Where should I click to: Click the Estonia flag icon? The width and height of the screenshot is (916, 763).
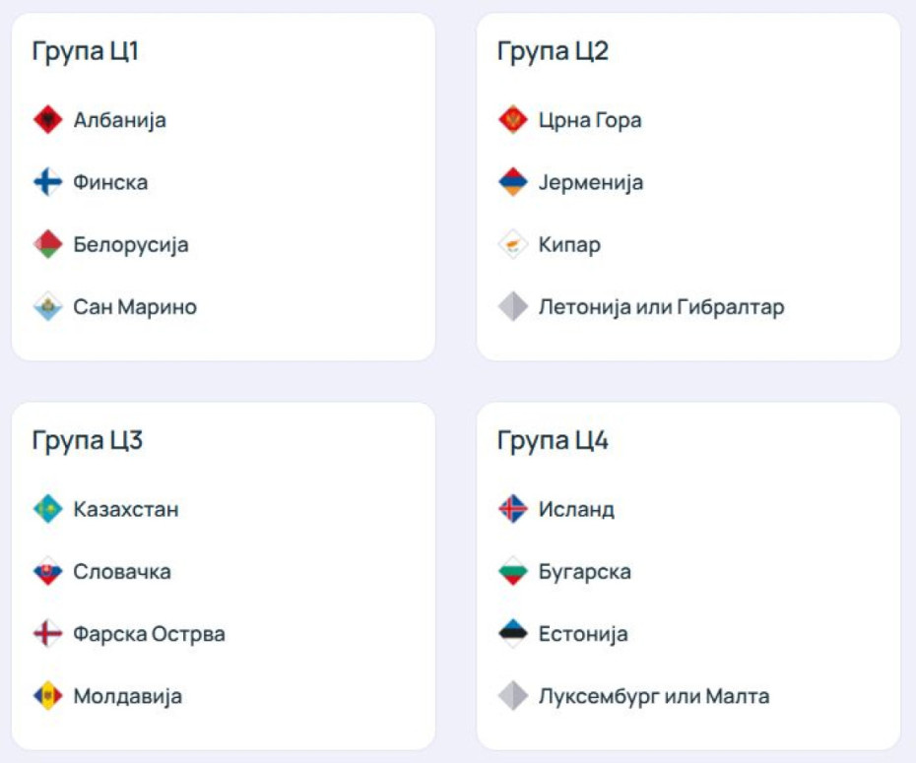pyautogui.click(x=513, y=634)
